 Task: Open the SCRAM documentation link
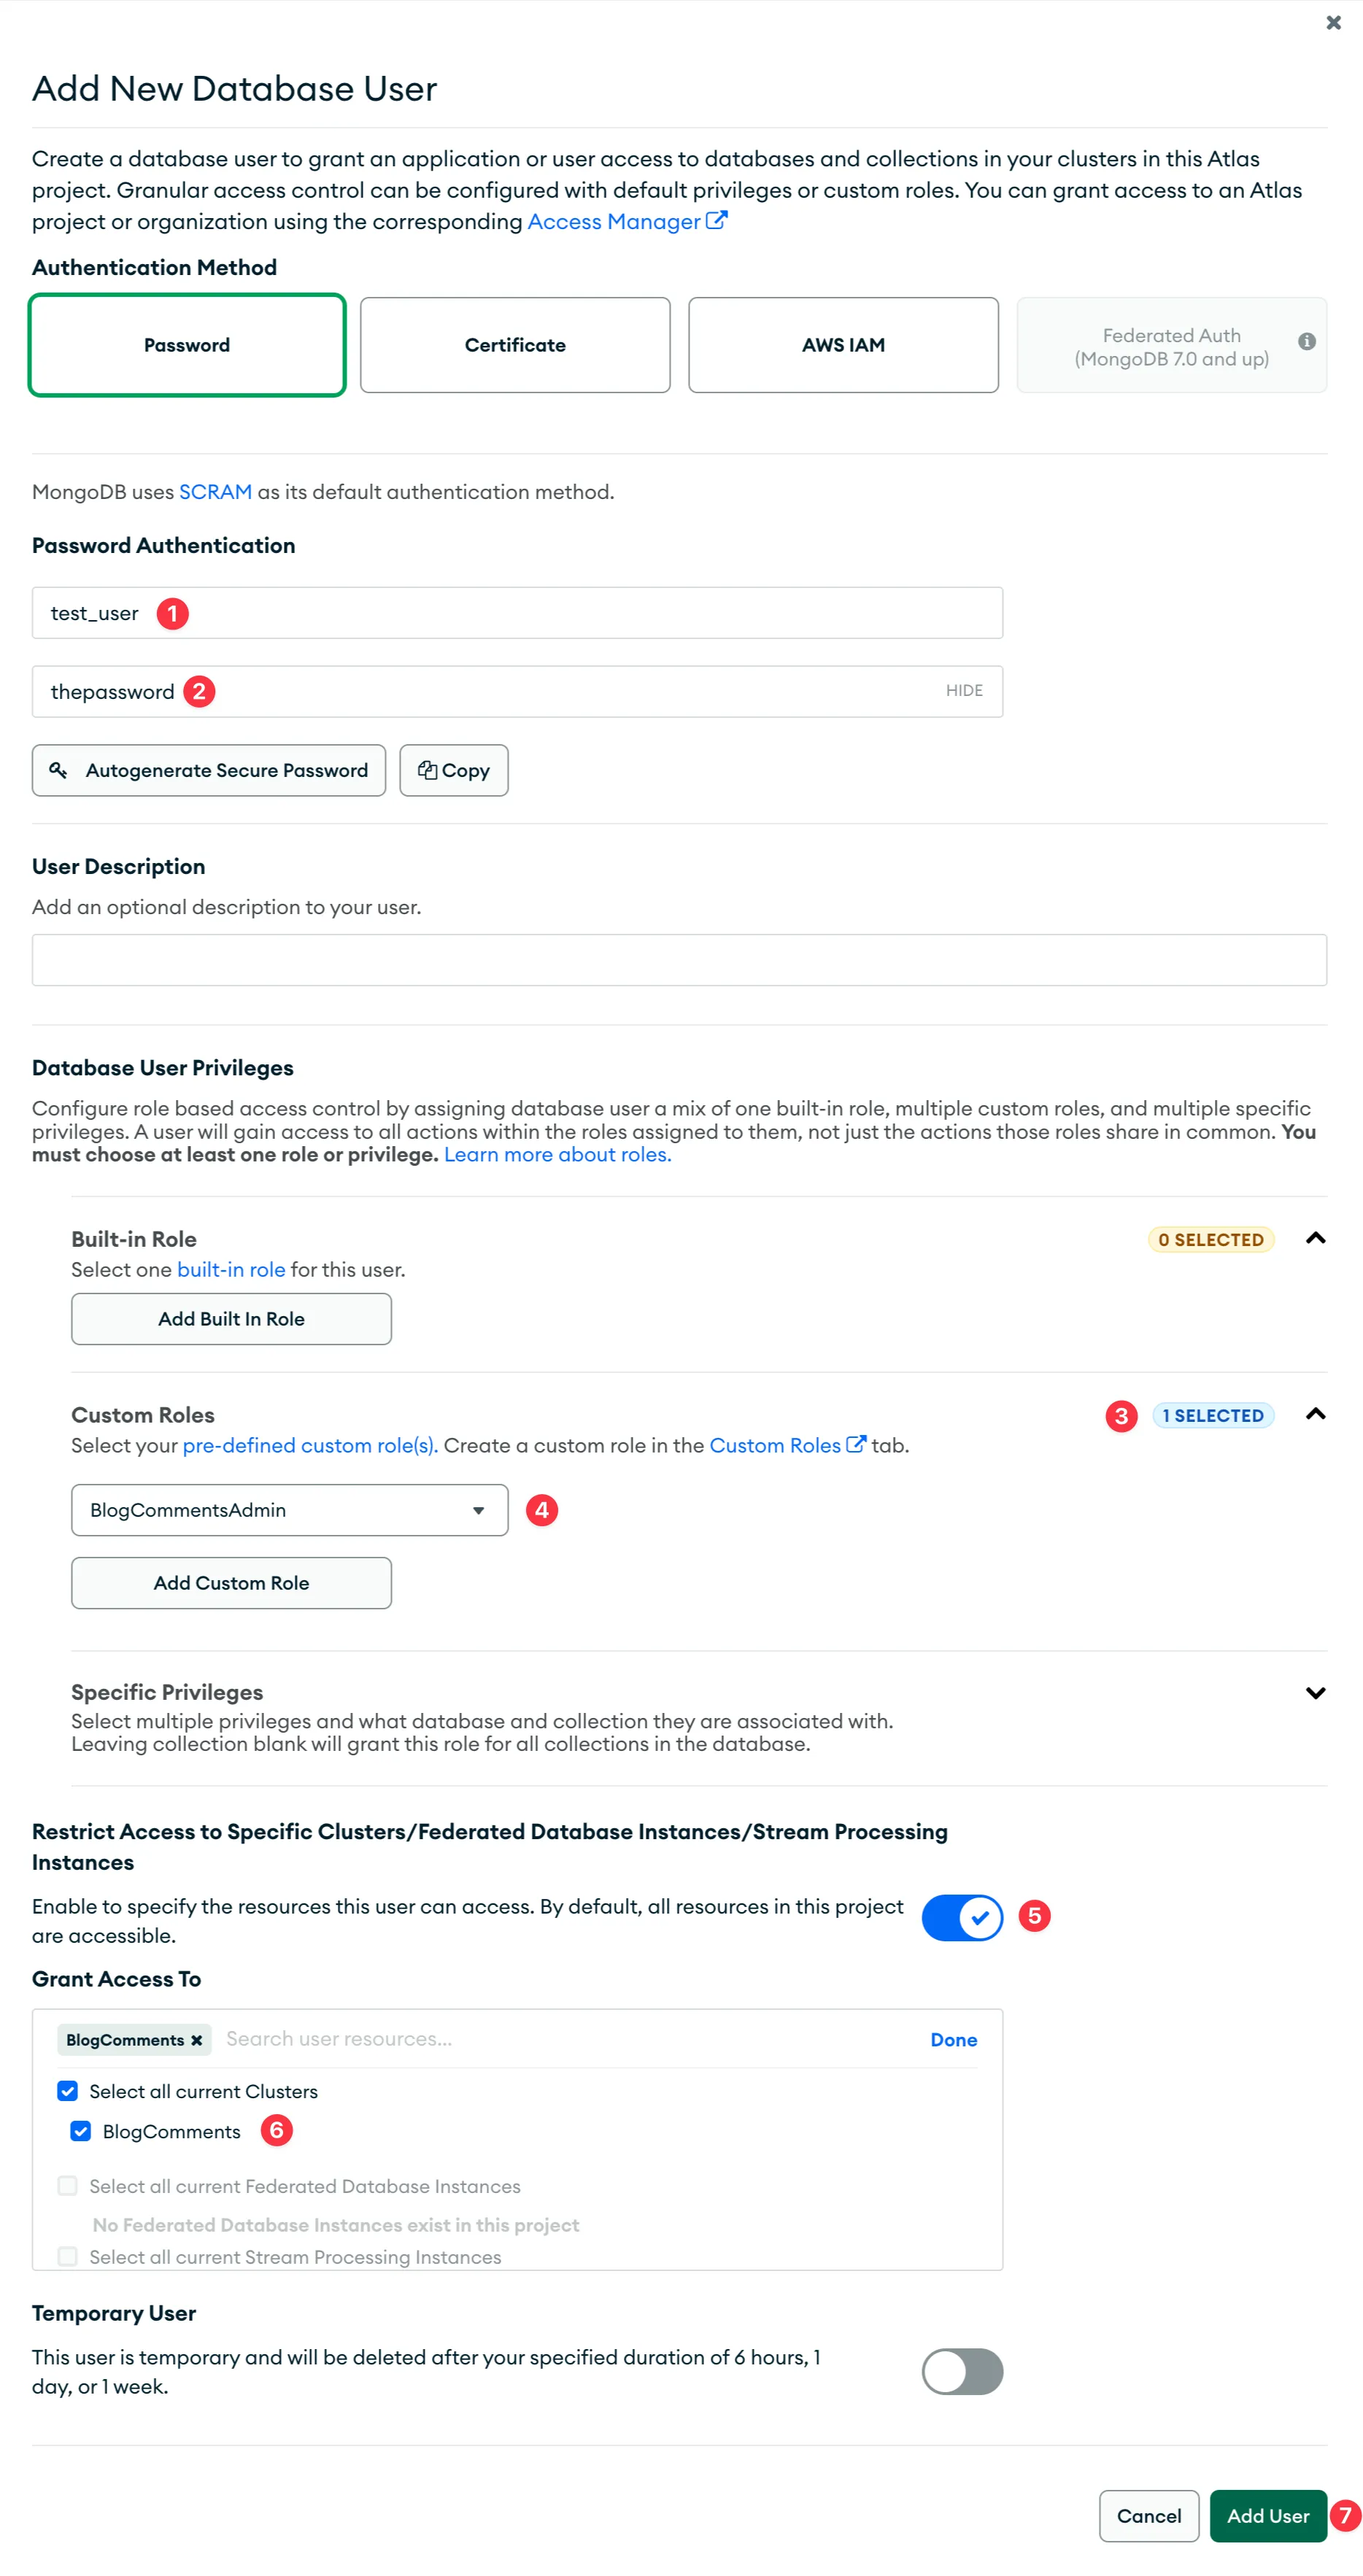pyautogui.click(x=215, y=492)
